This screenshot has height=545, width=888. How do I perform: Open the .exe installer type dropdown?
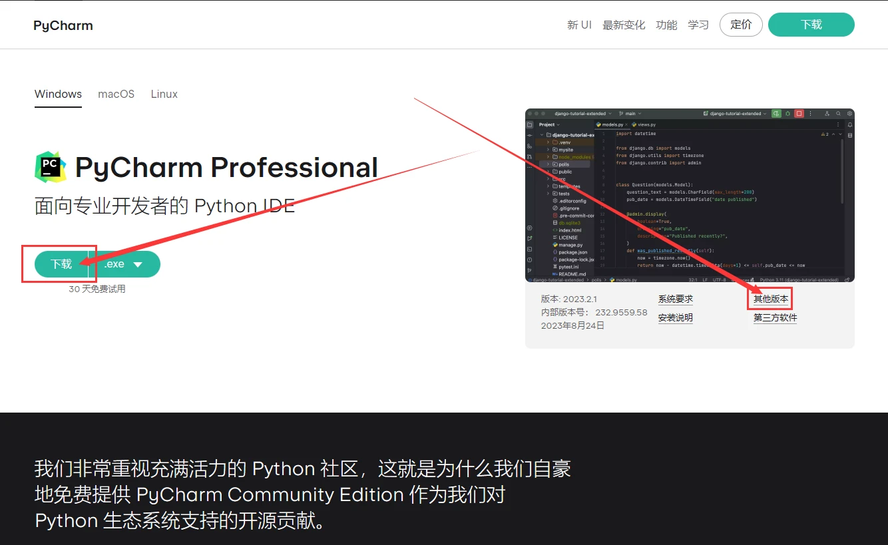(x=124, y=264)
